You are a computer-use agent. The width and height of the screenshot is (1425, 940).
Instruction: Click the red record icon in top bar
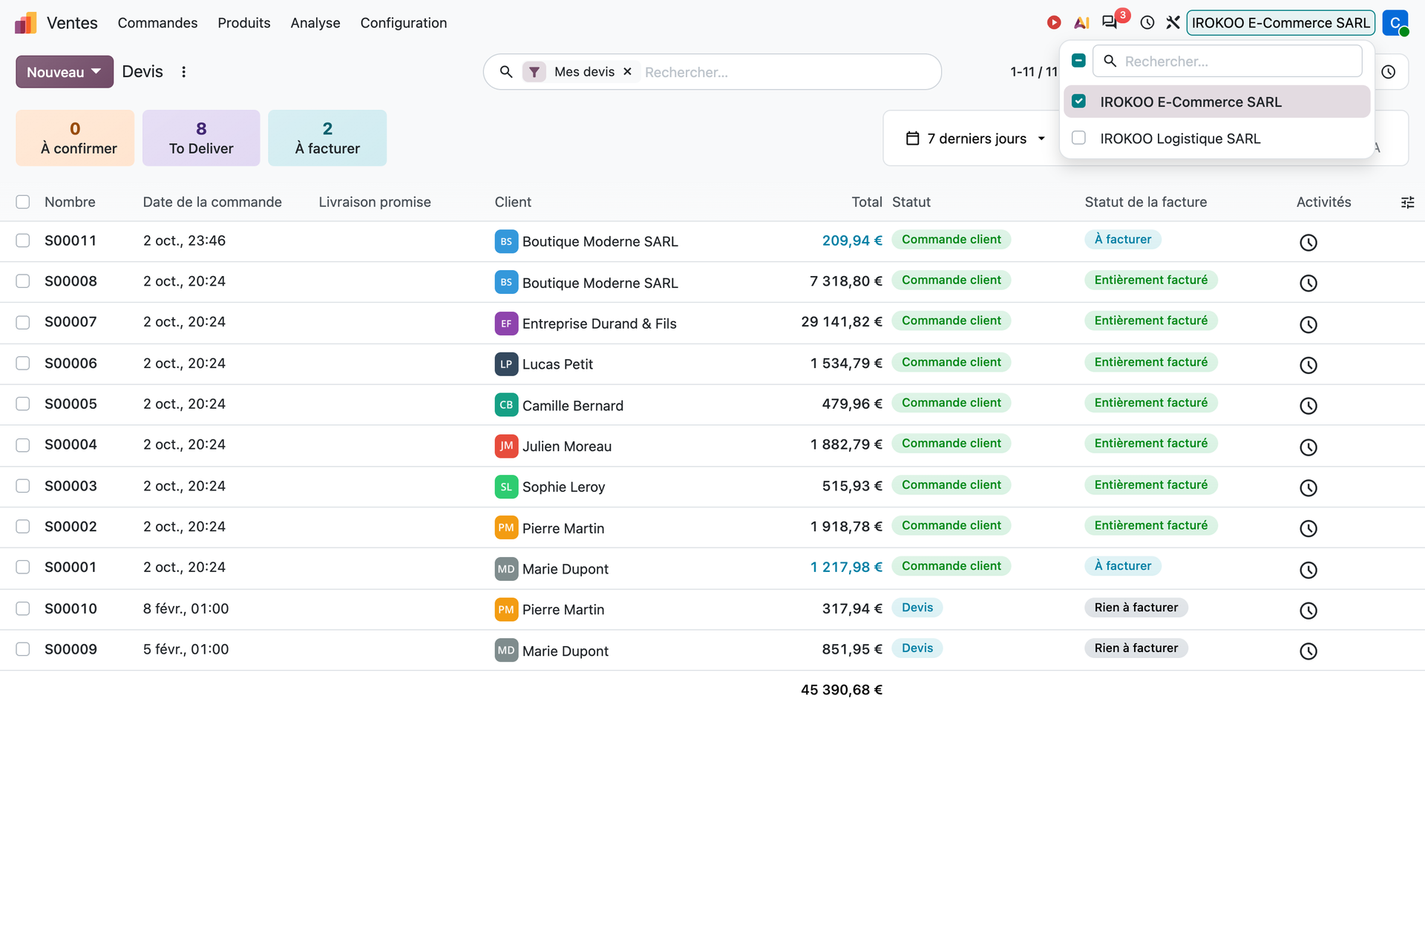1053,23
